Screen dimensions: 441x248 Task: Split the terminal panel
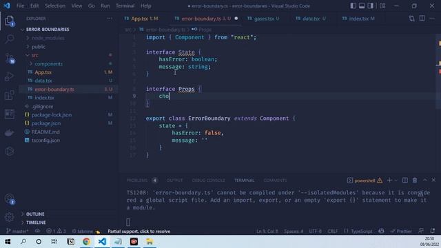pos(404,180)
